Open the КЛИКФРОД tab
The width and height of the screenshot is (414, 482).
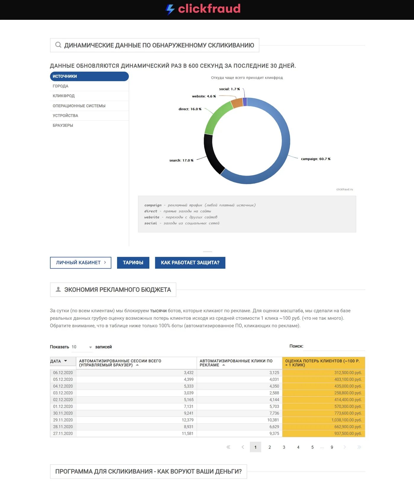pos(89,96)
